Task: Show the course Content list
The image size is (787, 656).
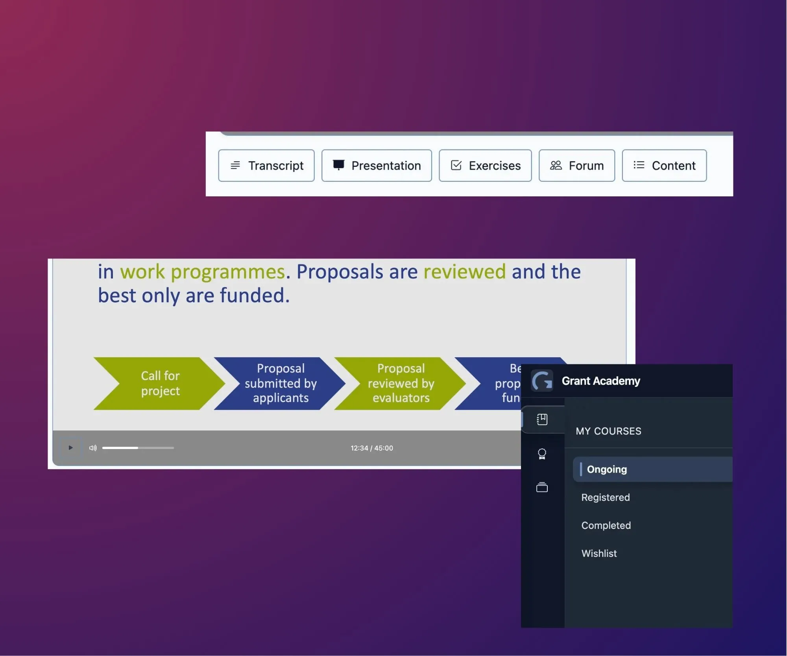Action: tap(664, 166)
